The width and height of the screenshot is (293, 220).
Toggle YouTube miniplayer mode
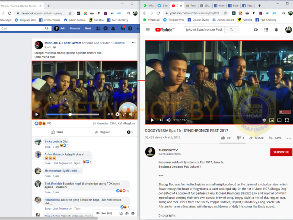click(x=272, y=120)
